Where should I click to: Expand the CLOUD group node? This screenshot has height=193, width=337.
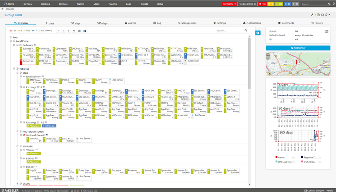(17, 184)
